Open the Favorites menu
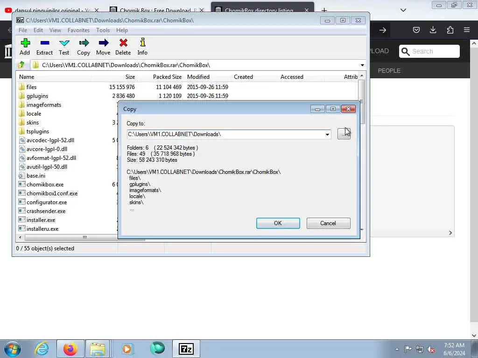 click(78, 30)
